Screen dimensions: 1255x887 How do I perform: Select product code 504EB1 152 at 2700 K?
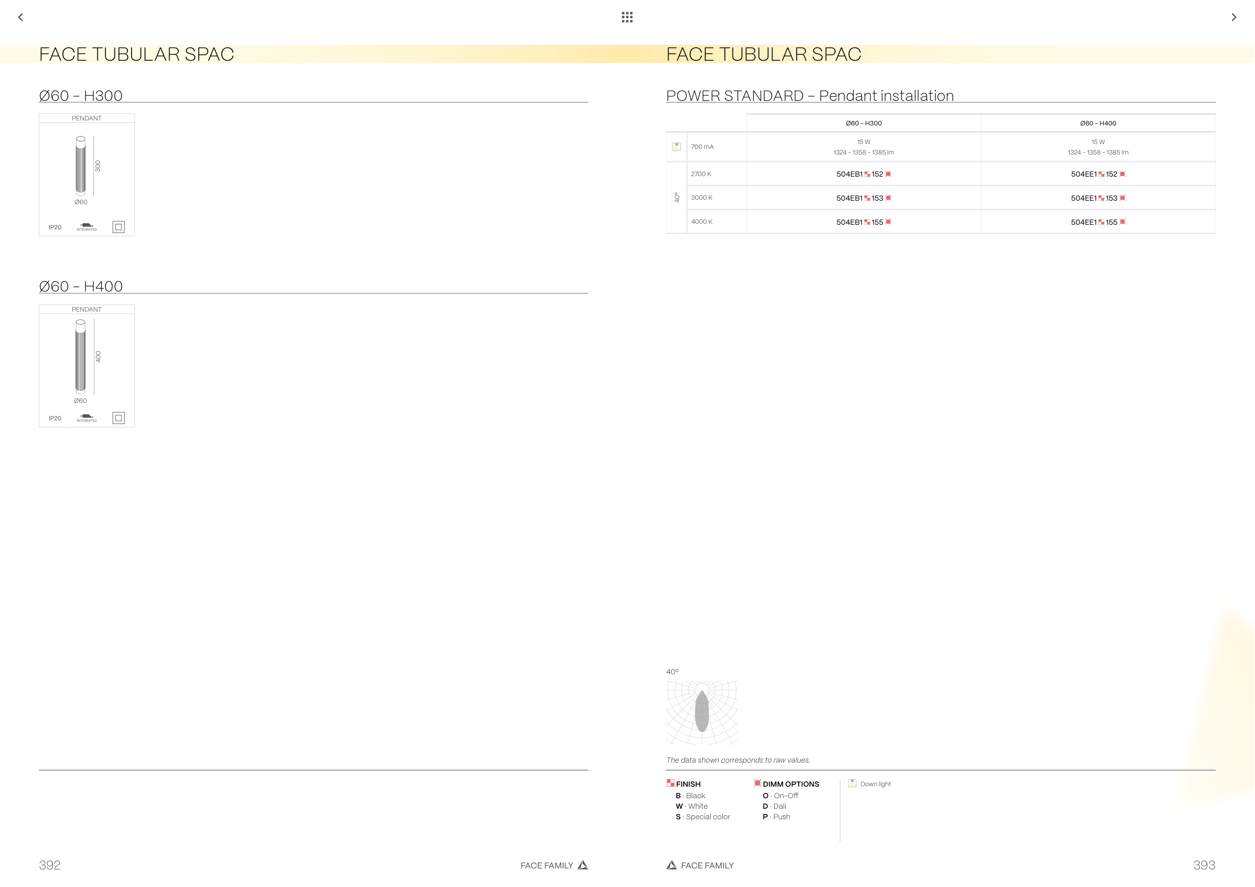(x=863, y=174)
